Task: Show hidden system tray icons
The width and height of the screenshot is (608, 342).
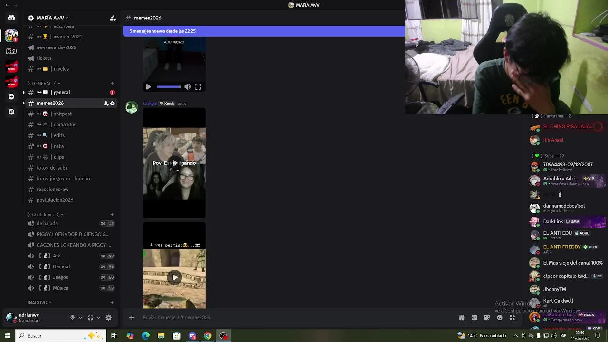Action: 516,336
